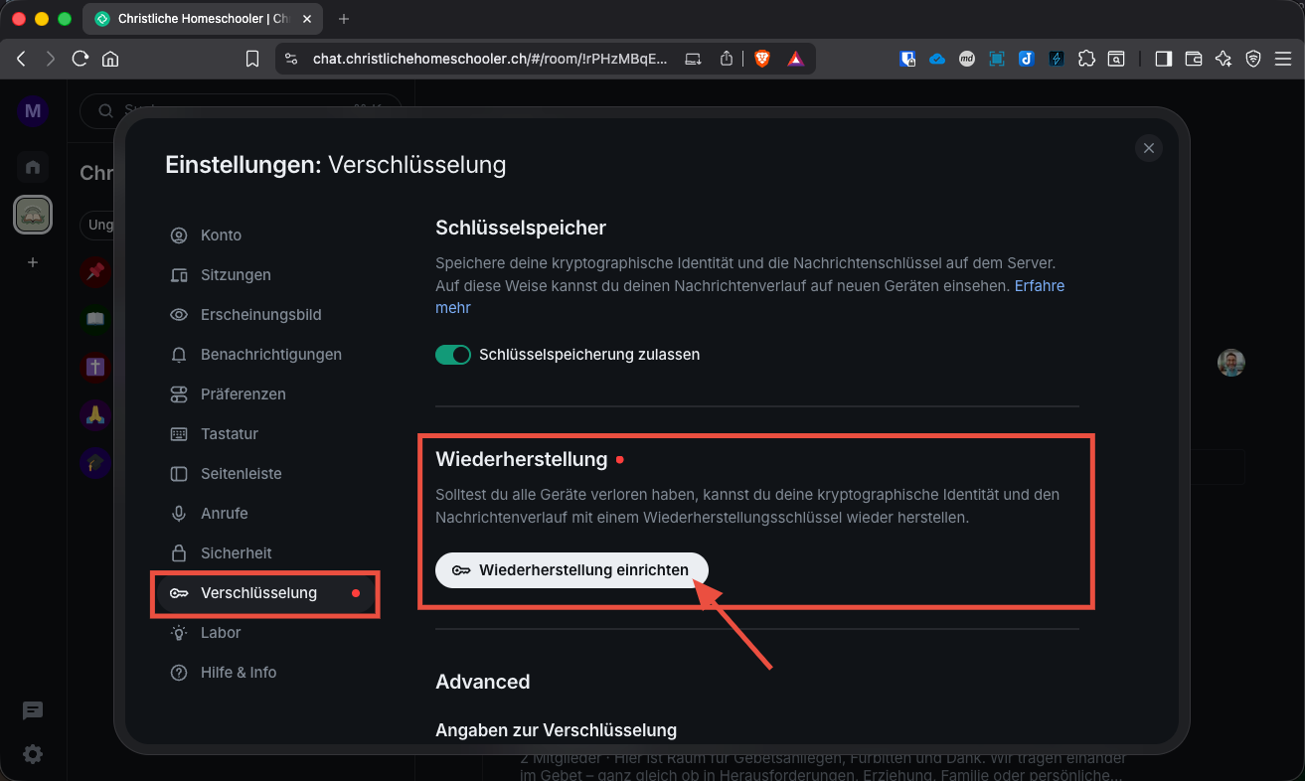
Task: Open the Tastatur settings section via keyboard icon
Action: point(178,433)
